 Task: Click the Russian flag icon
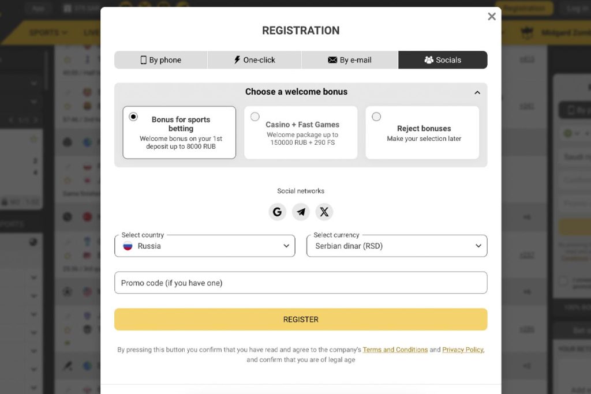click(x=128, y=246)
